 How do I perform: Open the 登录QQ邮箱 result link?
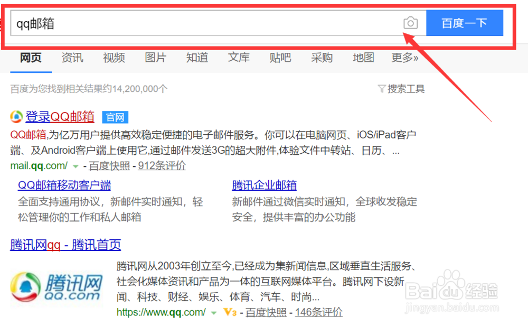pyautogui.click(x=60, y=117)
